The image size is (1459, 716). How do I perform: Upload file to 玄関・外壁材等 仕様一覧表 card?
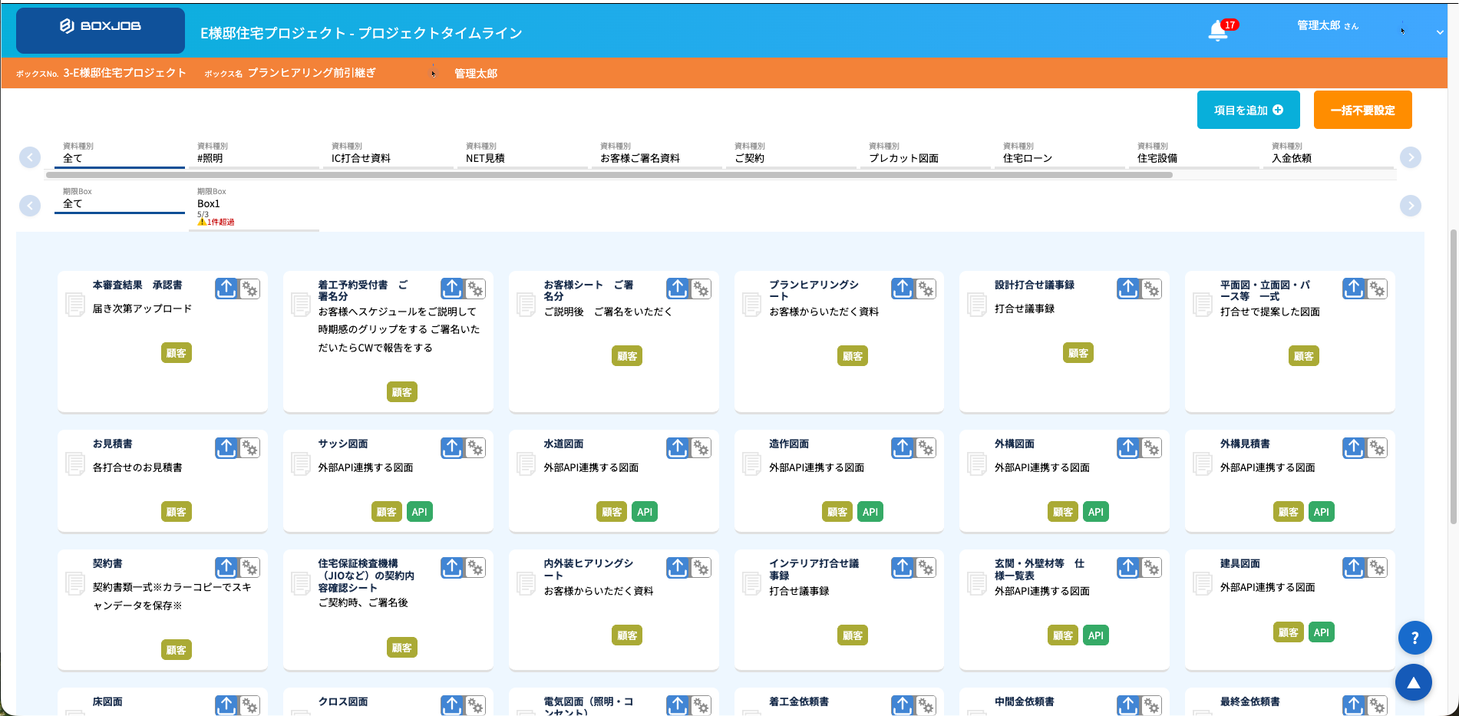pyautogui.click(x=1128, y=567)
